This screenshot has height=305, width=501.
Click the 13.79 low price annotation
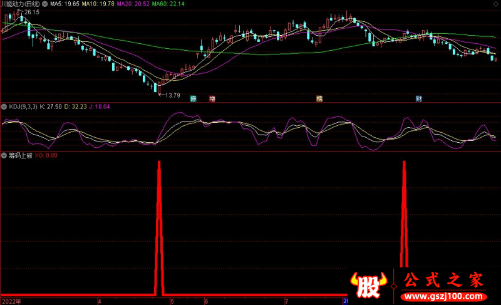[172, 95]
